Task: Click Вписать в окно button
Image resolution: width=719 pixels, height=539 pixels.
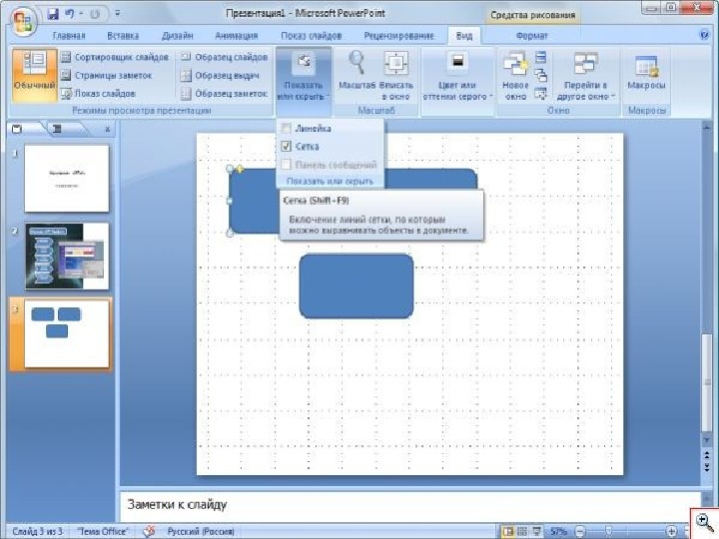Action: click(x=396, y=76)
